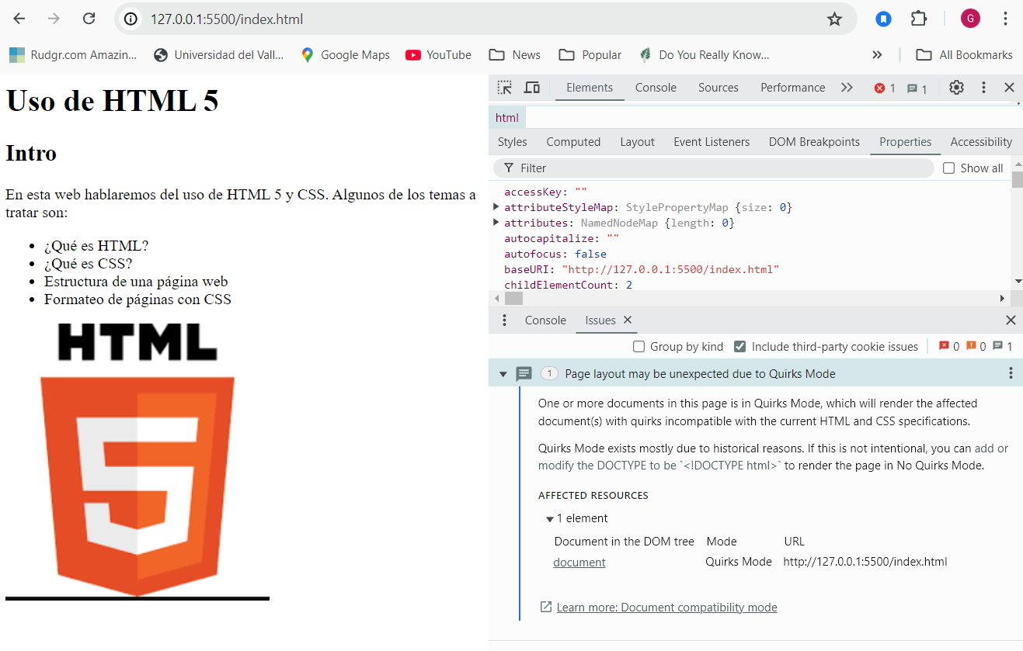Open the drawer three-dot menu beside Console
Screen dimensions: 1023x651
pos(504,320)
